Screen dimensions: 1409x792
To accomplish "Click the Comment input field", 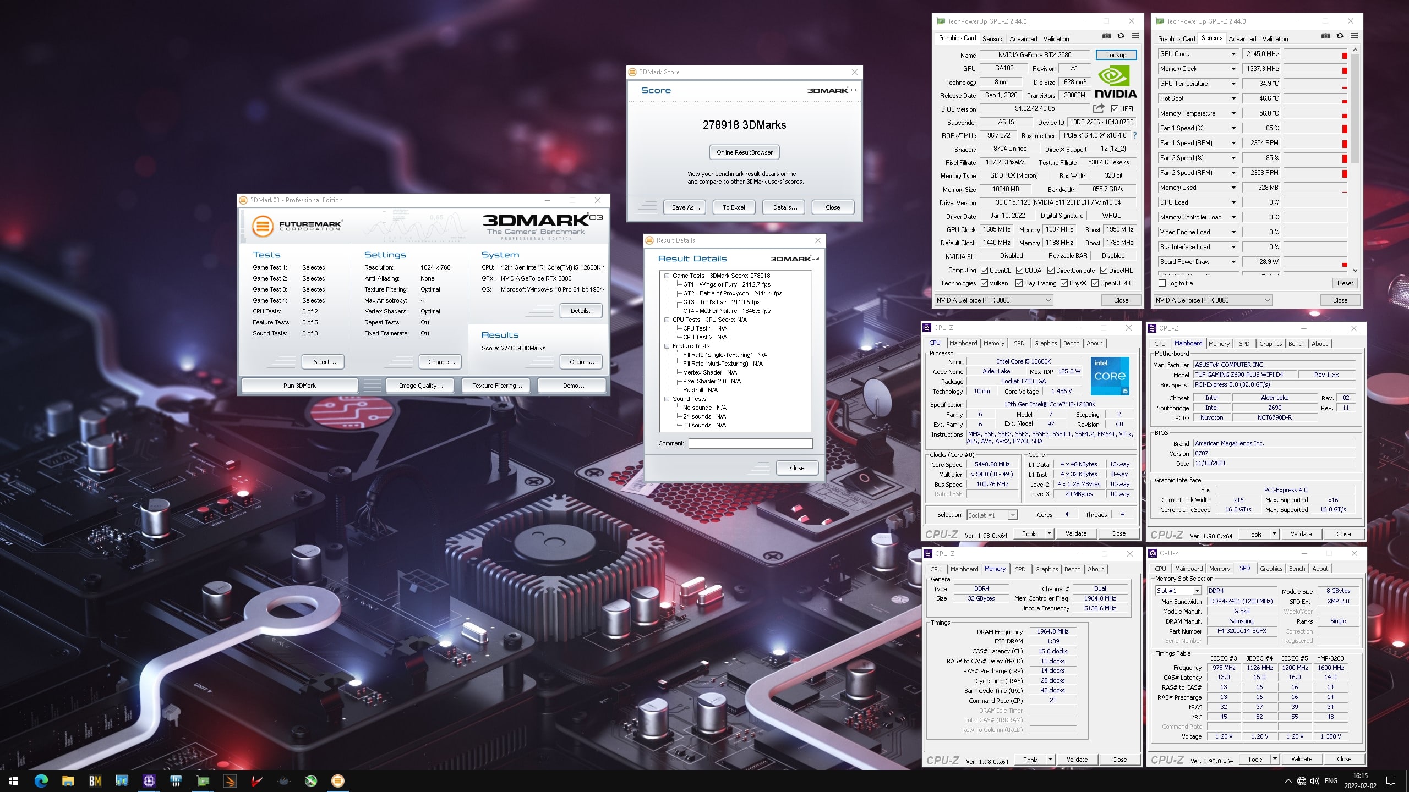I will (x=750, y=443).
